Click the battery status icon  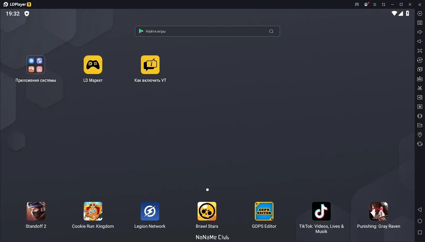[408, 13]
